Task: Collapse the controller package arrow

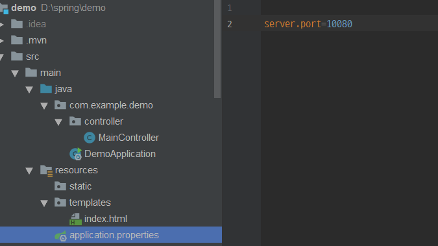Action: pos(58,122)
